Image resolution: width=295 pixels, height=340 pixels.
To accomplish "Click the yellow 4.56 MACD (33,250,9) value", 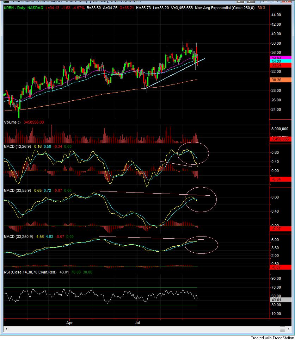I will point(40,237).
